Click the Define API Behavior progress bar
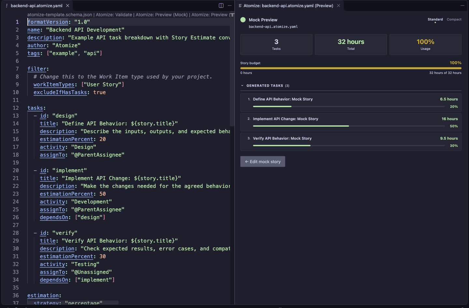The image size is (469, 308). [349, 106]
